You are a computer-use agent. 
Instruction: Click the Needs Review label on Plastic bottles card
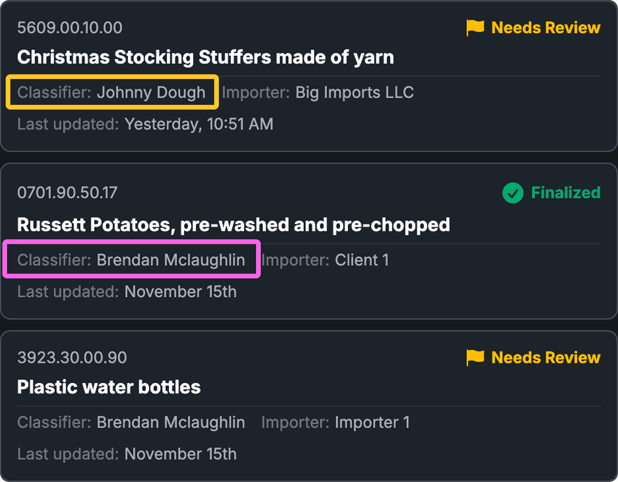[x=546, y=357]
